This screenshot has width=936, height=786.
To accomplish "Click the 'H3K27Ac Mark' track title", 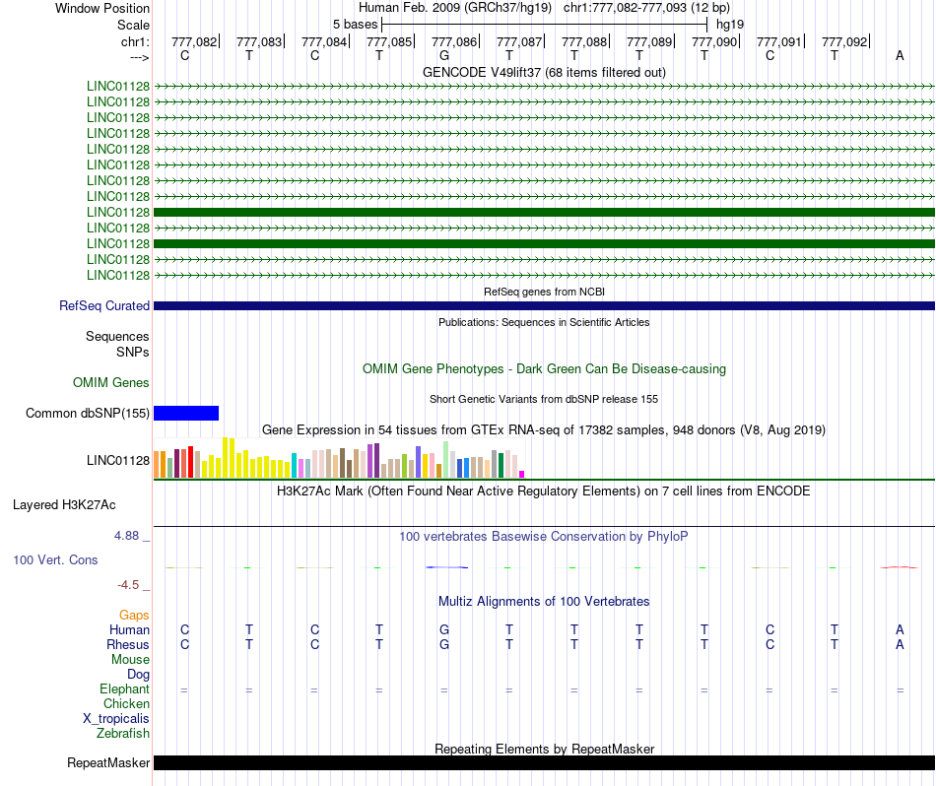I will (544, 491).
